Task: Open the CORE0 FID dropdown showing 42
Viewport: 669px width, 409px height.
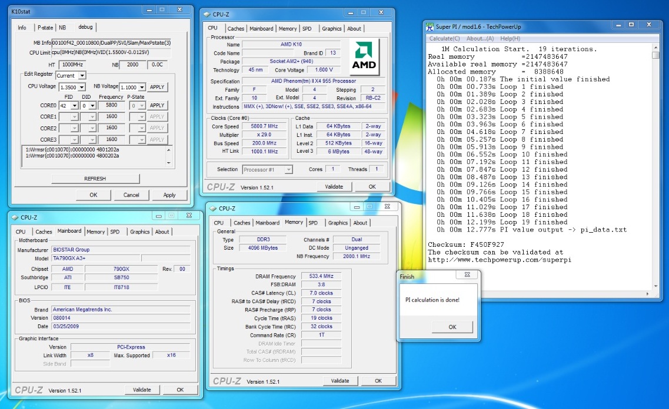Action: tap(75, 106)
